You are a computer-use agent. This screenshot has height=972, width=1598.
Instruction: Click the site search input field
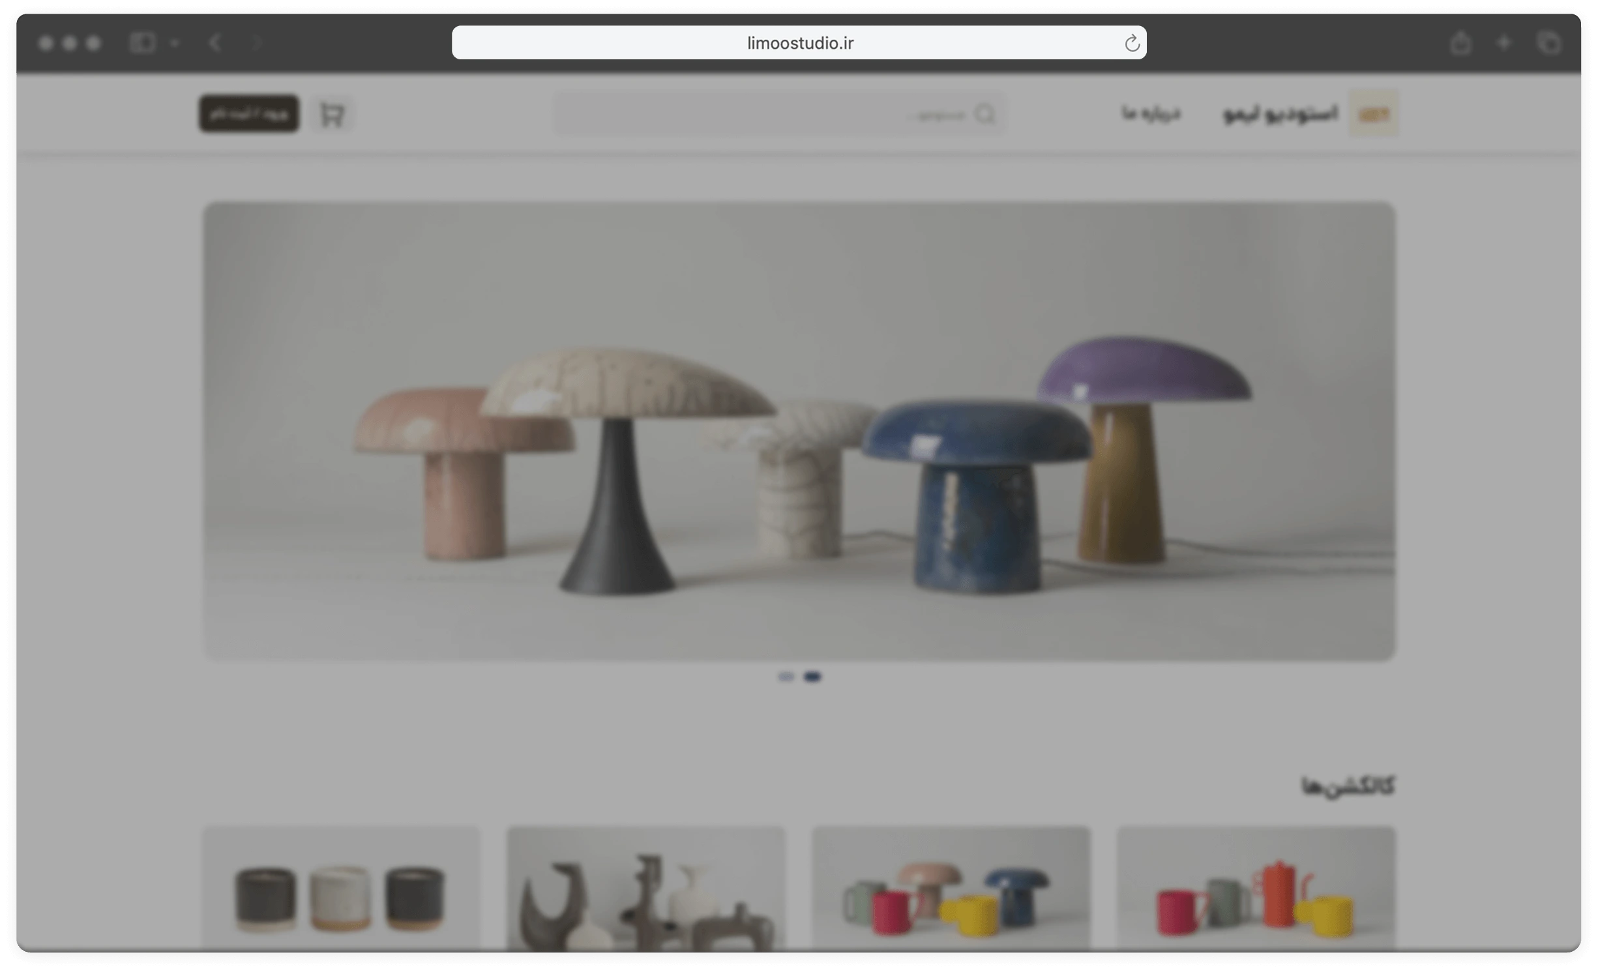click(779, 114)
